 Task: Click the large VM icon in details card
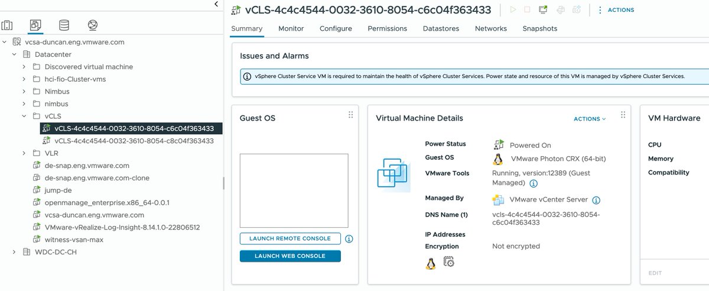[393, 175]
